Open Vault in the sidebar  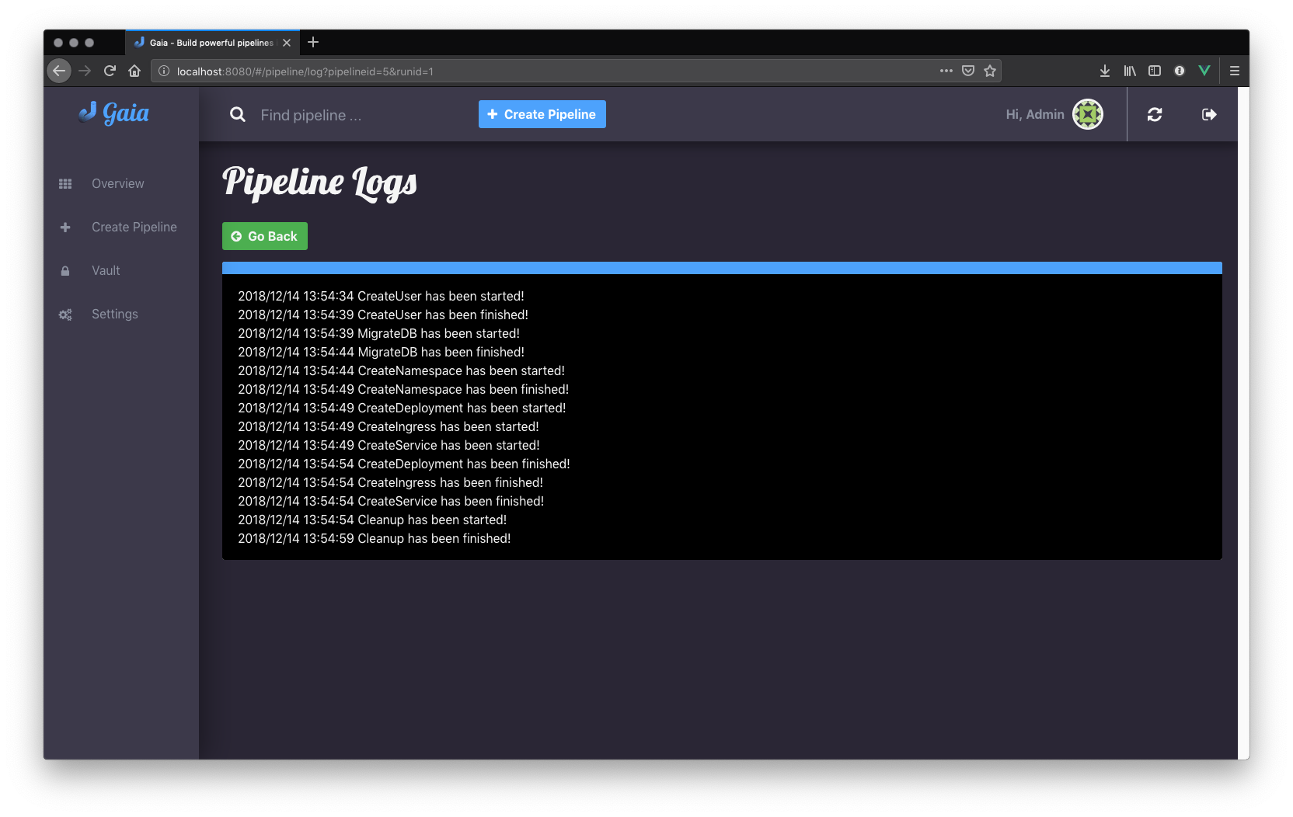pyautogui.click(x=106, y=270)
